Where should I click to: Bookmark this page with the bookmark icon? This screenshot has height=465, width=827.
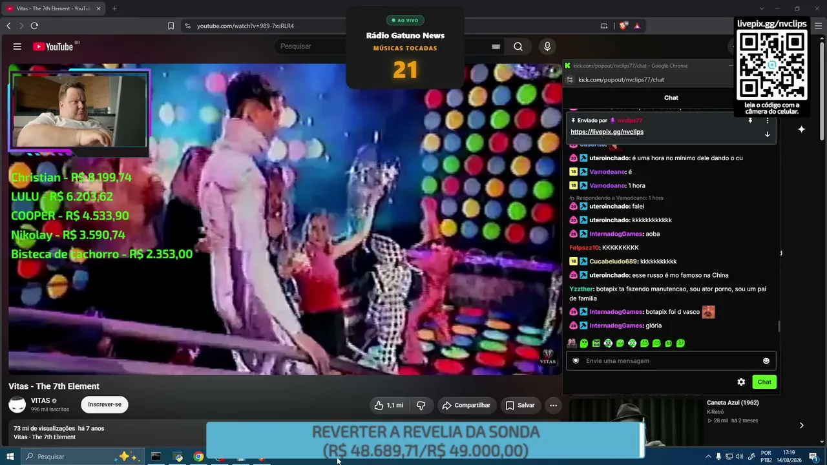pos(171,26)
